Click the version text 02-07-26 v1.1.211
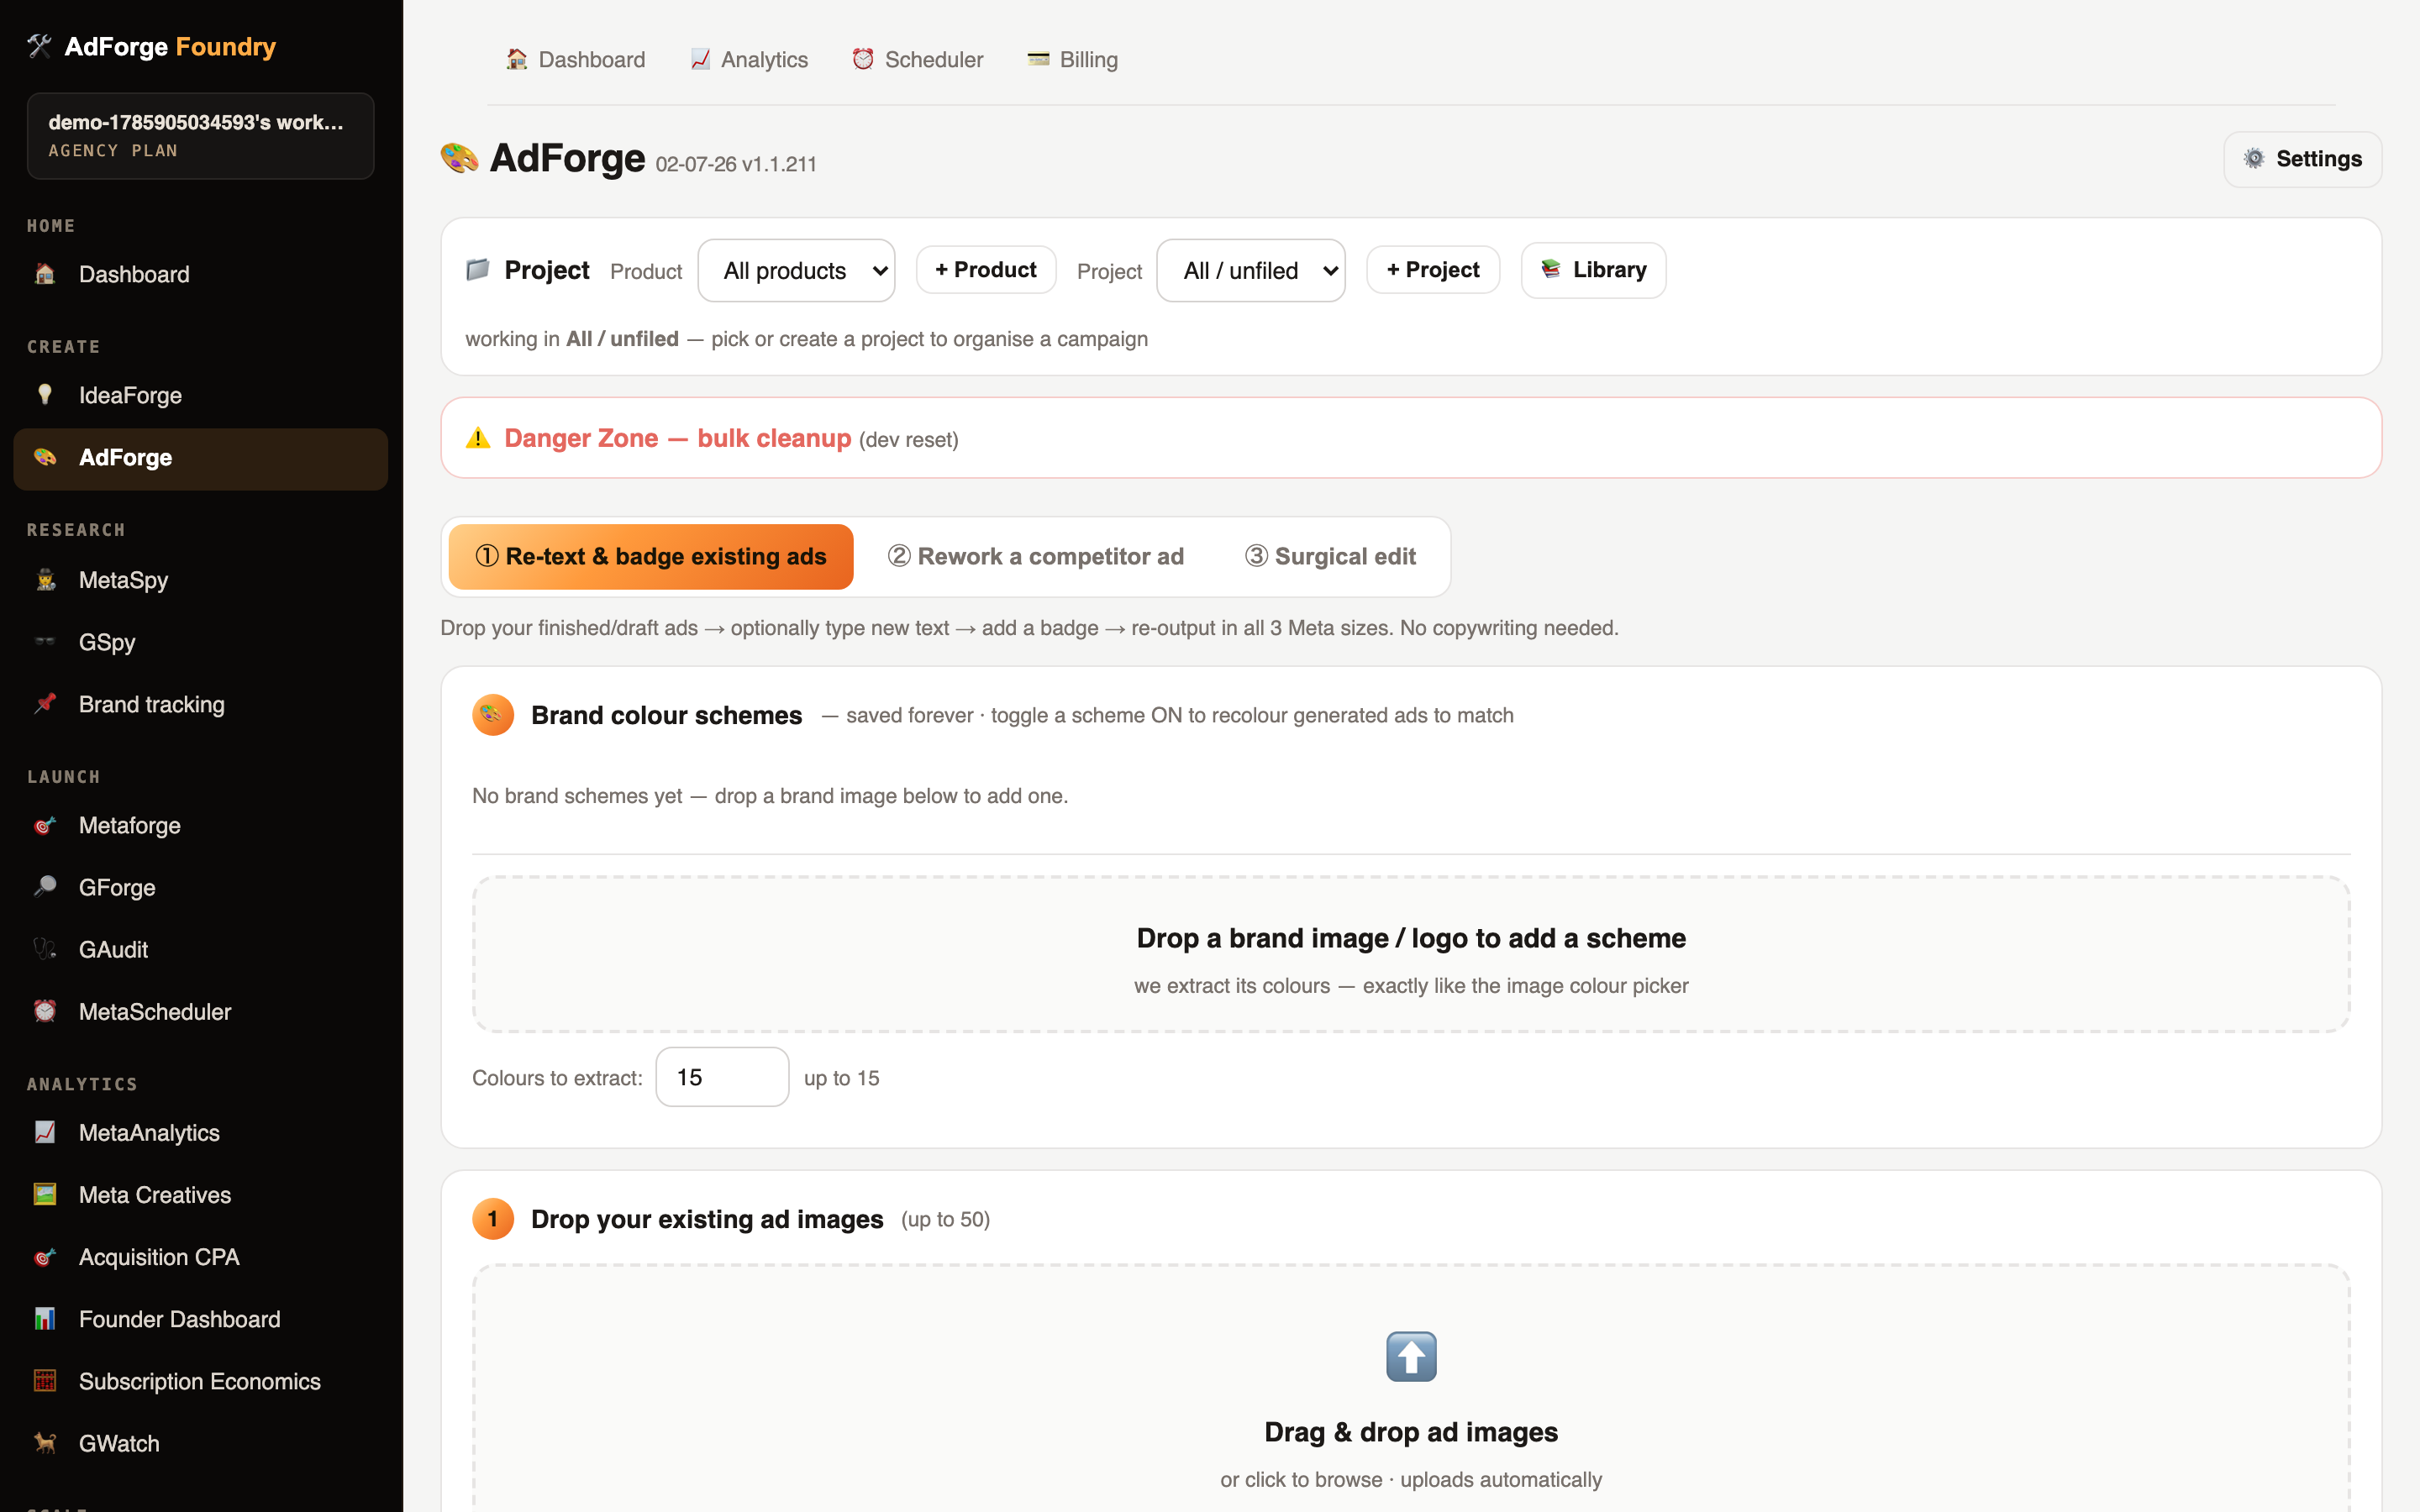Screen dimensions: 2420x1512 pyautogui.click(x=736, y=164)
